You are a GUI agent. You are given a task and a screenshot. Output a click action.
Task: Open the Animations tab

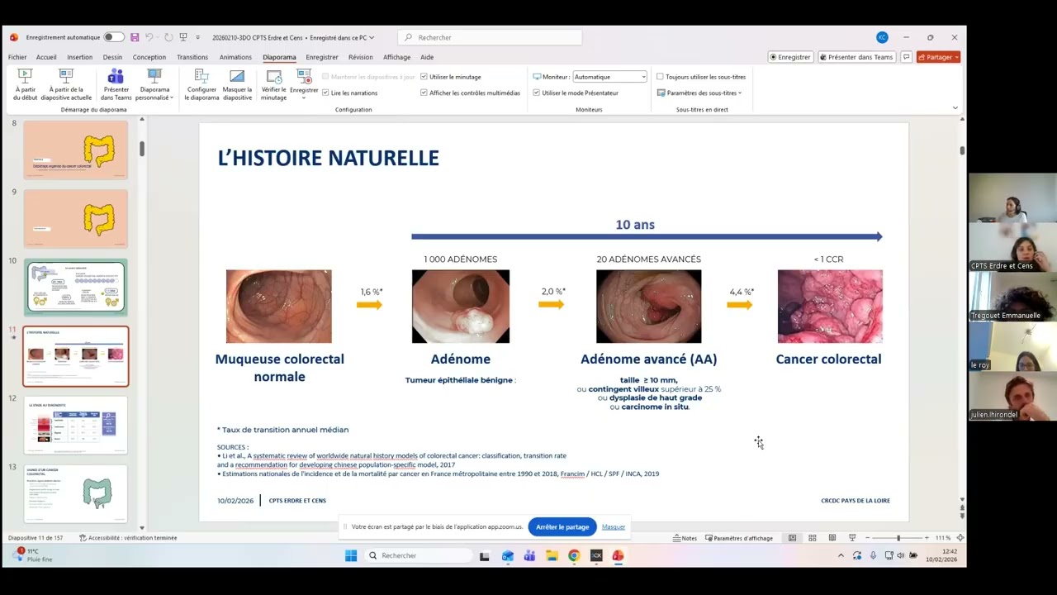pos(235,57)
